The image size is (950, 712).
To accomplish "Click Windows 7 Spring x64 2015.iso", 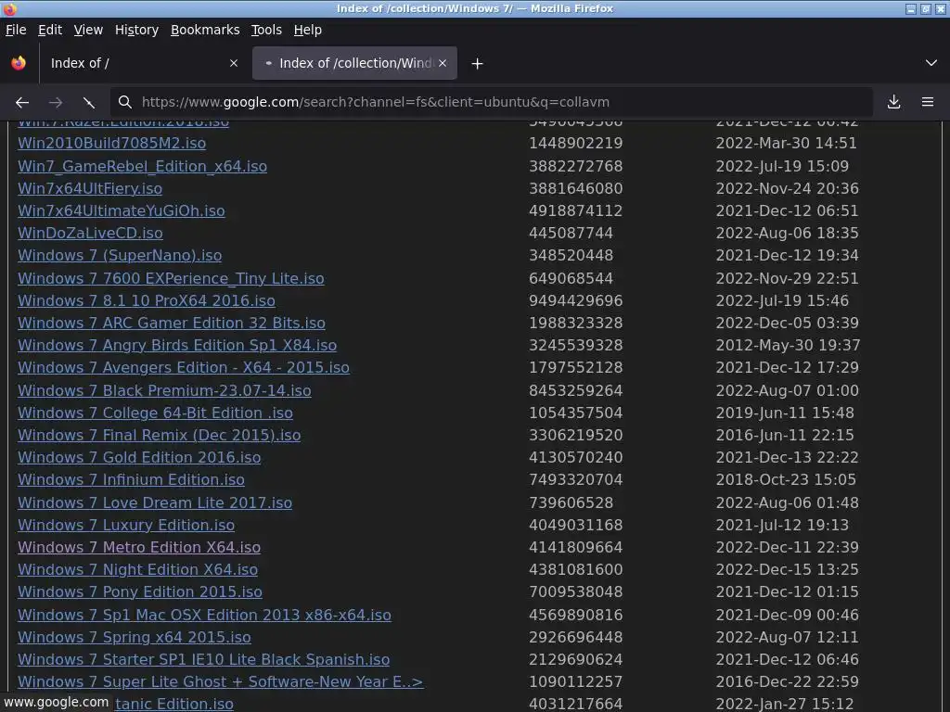I will [135, 638].
